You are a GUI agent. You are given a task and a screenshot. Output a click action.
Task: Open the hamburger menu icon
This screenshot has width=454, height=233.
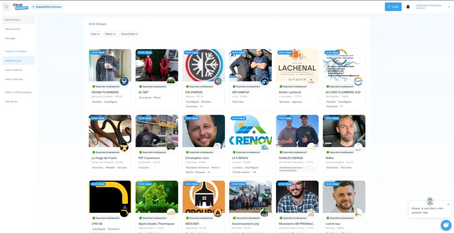click(6, 7)
